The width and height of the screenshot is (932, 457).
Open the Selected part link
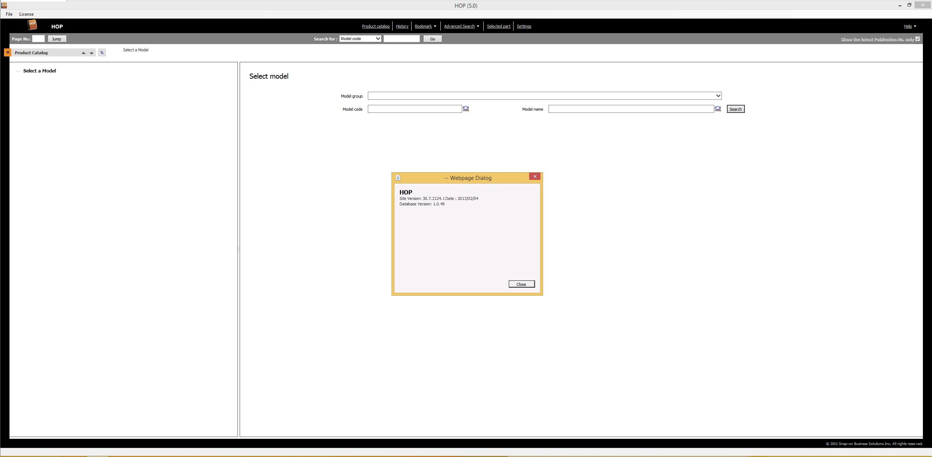499,26
